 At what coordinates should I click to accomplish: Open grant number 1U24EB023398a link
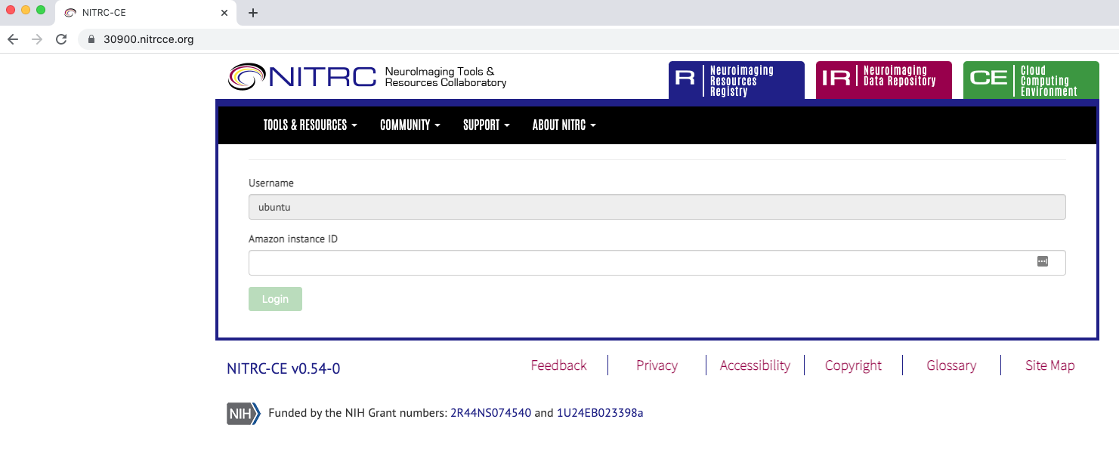(600, 413)
